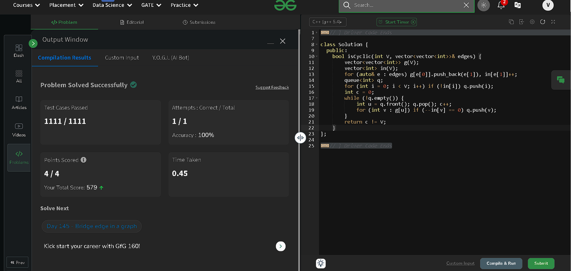Select the Compilation Results tab
The image size is (571, 271).
[x=64, y=58]
